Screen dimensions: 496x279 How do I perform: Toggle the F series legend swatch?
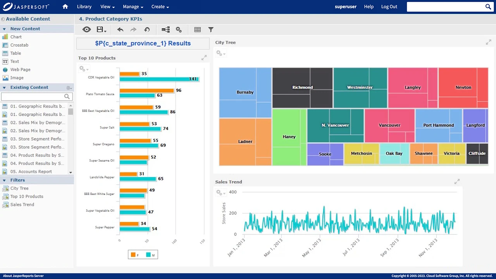tap(133, 255)
